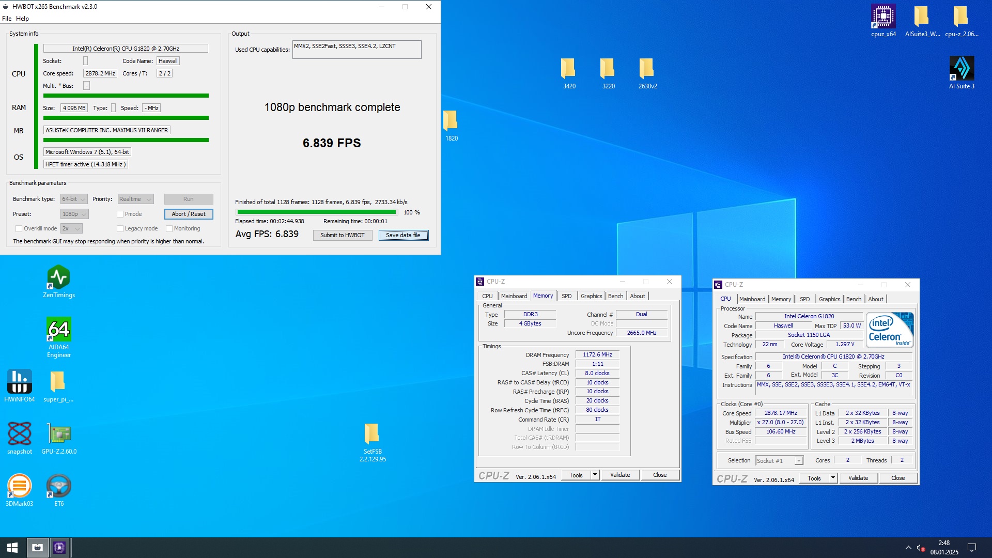Viewport: 992px width, 558px height.
Task: Click the Save data file button
Action: (x=403, y=235)
